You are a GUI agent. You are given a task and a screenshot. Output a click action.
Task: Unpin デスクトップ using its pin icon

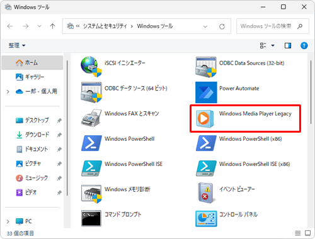tap(59, 120)
